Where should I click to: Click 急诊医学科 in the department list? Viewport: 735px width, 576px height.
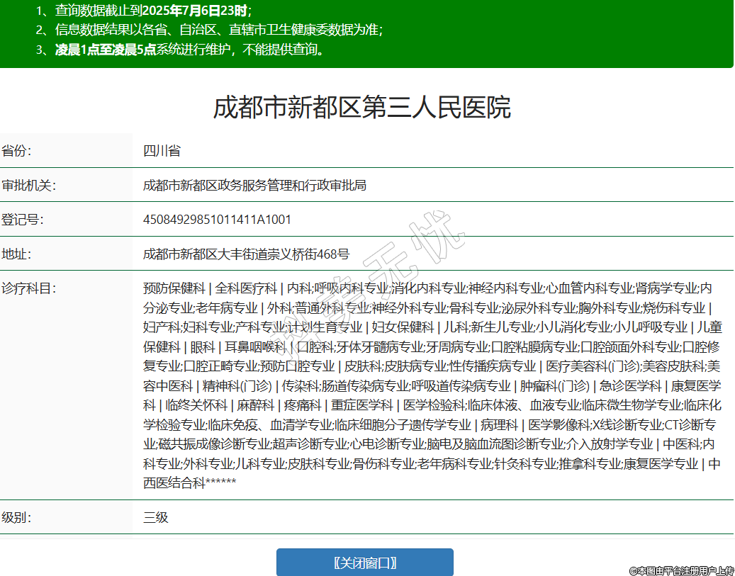tap(630, 386)
